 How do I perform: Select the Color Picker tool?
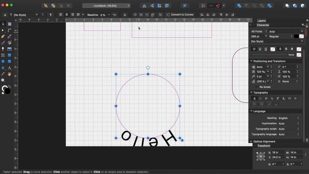point(3,74)
